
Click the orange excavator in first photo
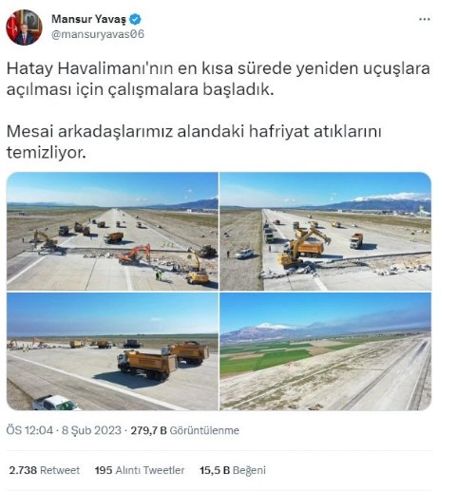tap(135, 255)
